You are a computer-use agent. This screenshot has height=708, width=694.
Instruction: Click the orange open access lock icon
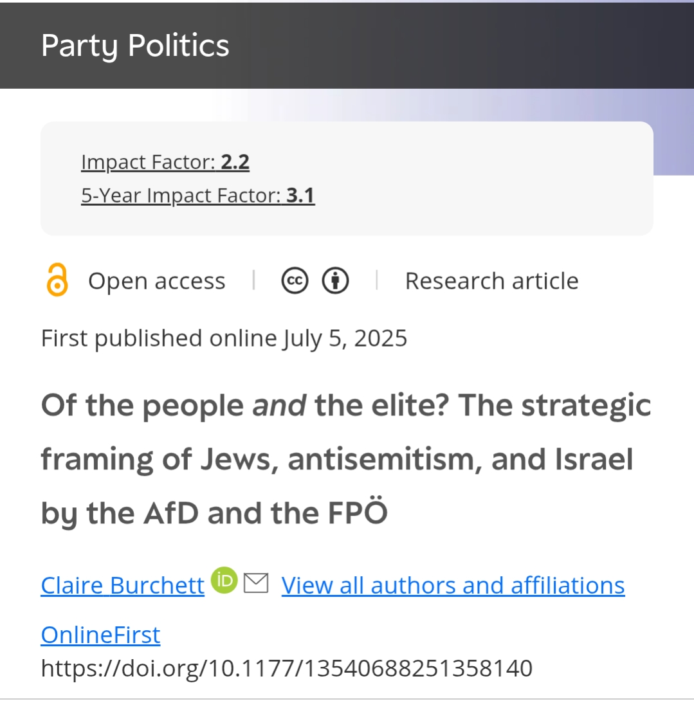tap(57, 281)
